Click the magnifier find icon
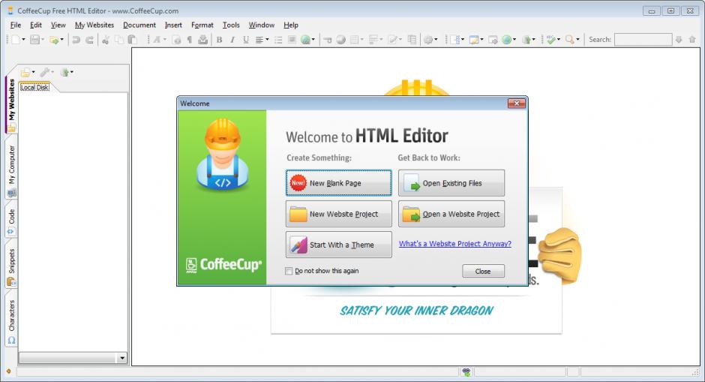This screenshot has width=705, height=382. [569, 40]
